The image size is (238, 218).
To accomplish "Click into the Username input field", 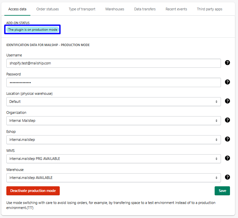I will point(113,63).
